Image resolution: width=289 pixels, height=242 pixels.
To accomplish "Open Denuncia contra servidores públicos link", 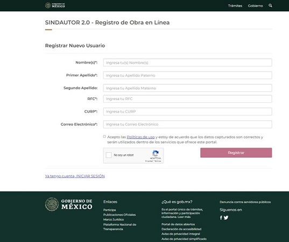I will (245, 202).
